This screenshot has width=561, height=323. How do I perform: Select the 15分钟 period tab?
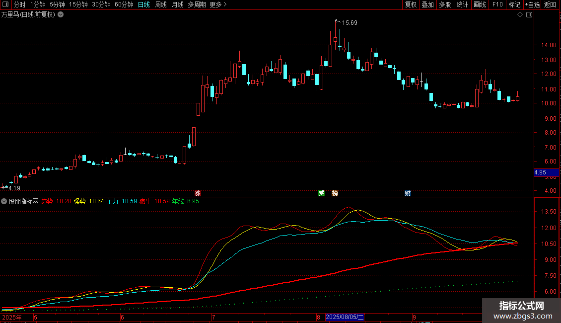[x=78, y=4]
